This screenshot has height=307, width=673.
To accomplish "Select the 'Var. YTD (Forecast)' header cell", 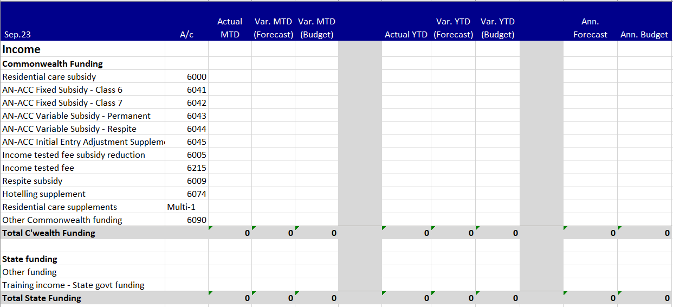I will 453,22.
